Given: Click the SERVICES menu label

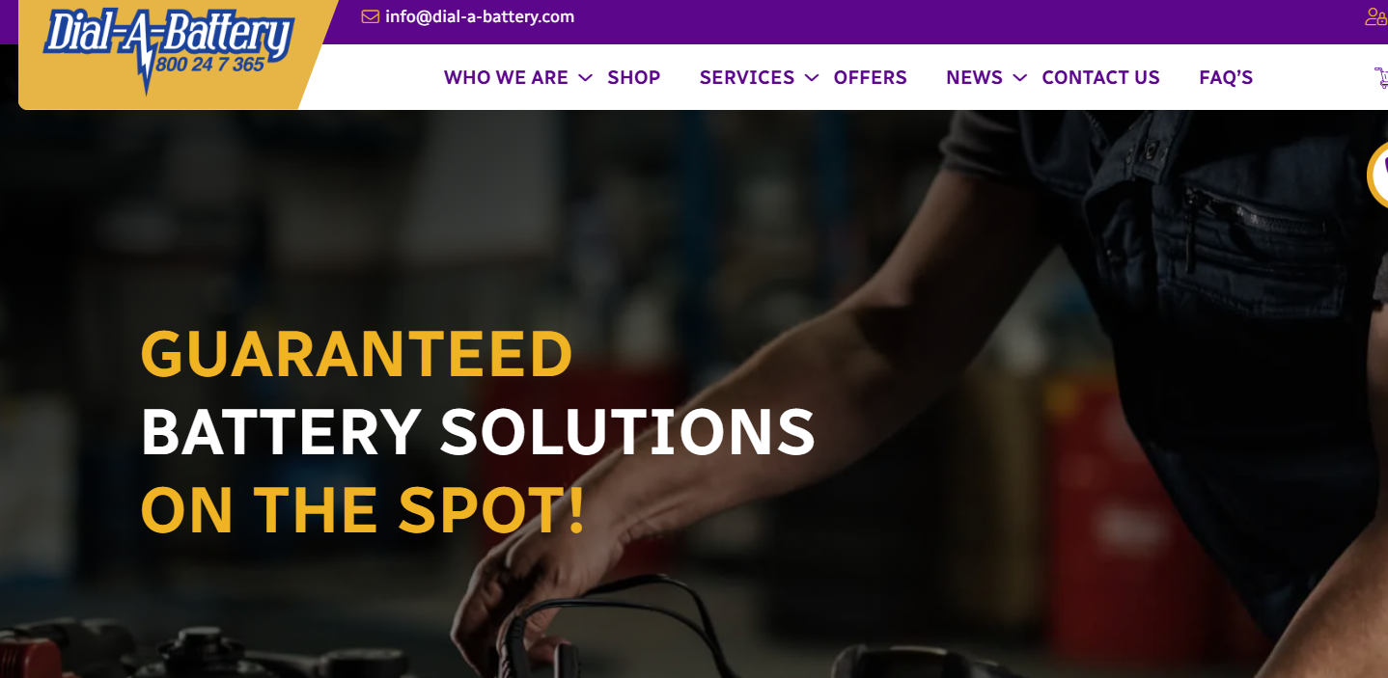Looking at the screenshot, I should (x=747, y=78).
